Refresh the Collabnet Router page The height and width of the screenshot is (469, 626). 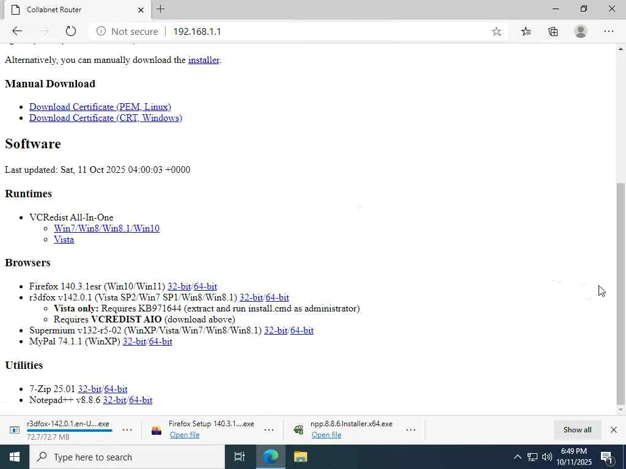click(x=71, y=32)
